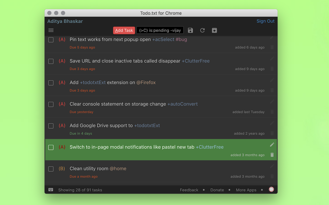Screen dimensions: 329x205
Task: Click the archive tasks icon
Action: (214, 30)
